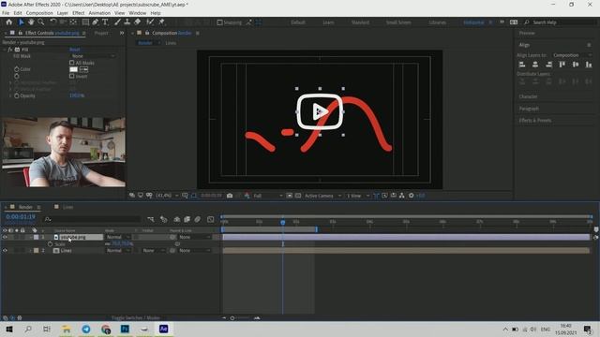Click the Align Left icon
Viewport: 600px width, 337px height.
coord(522,65)
